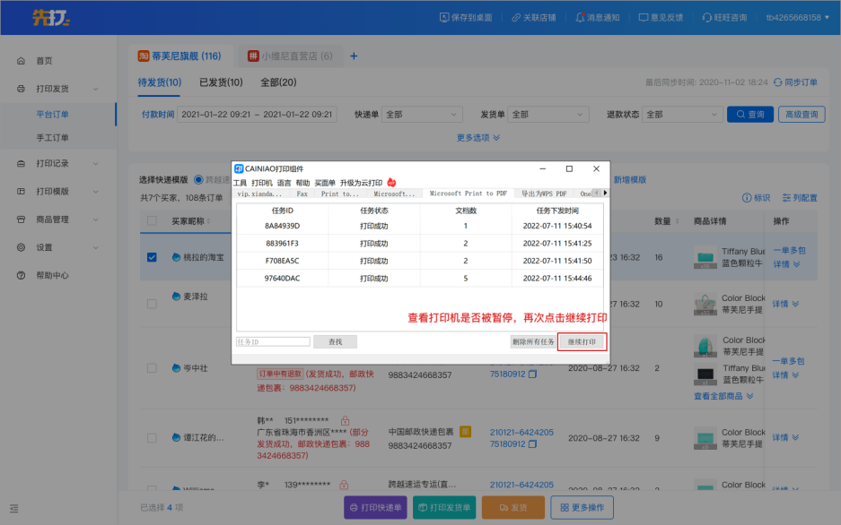Uncheck the 桃拉的淘宝 order checkbox
Image resolution: width=841 pixels, height=525 pixels.
pos(152,257)
